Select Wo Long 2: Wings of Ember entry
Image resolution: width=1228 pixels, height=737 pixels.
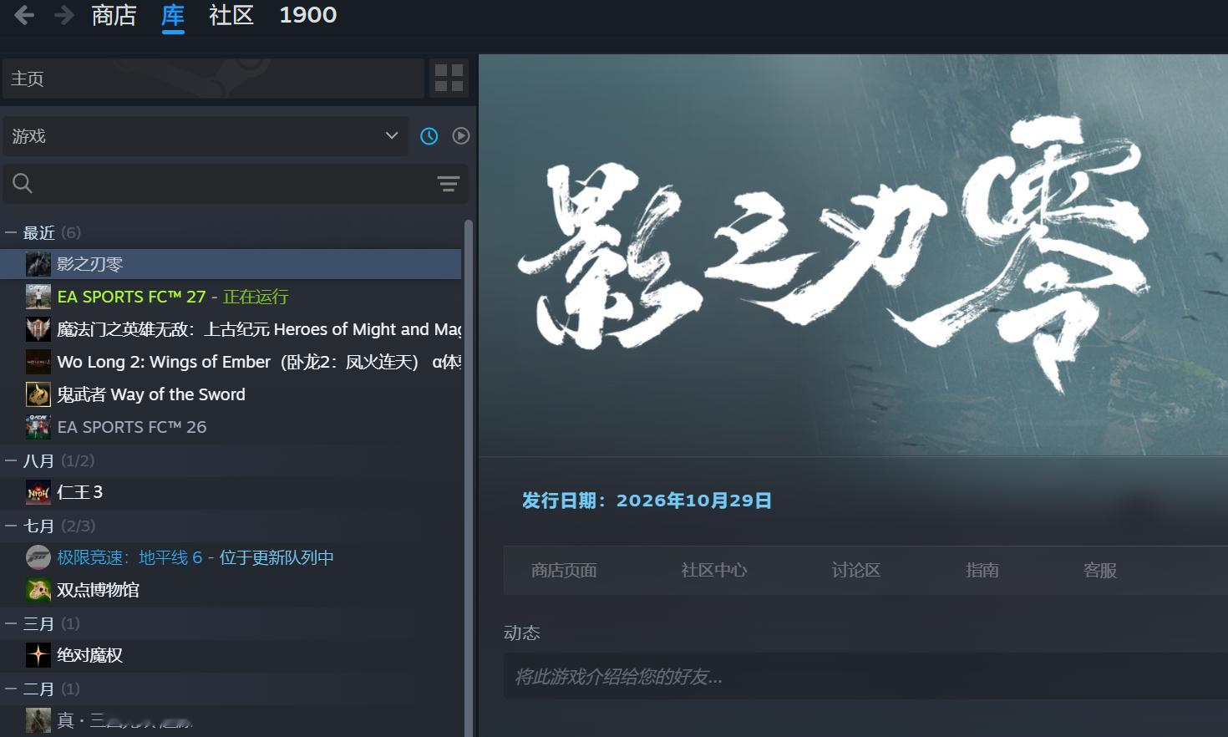point(231,362)
